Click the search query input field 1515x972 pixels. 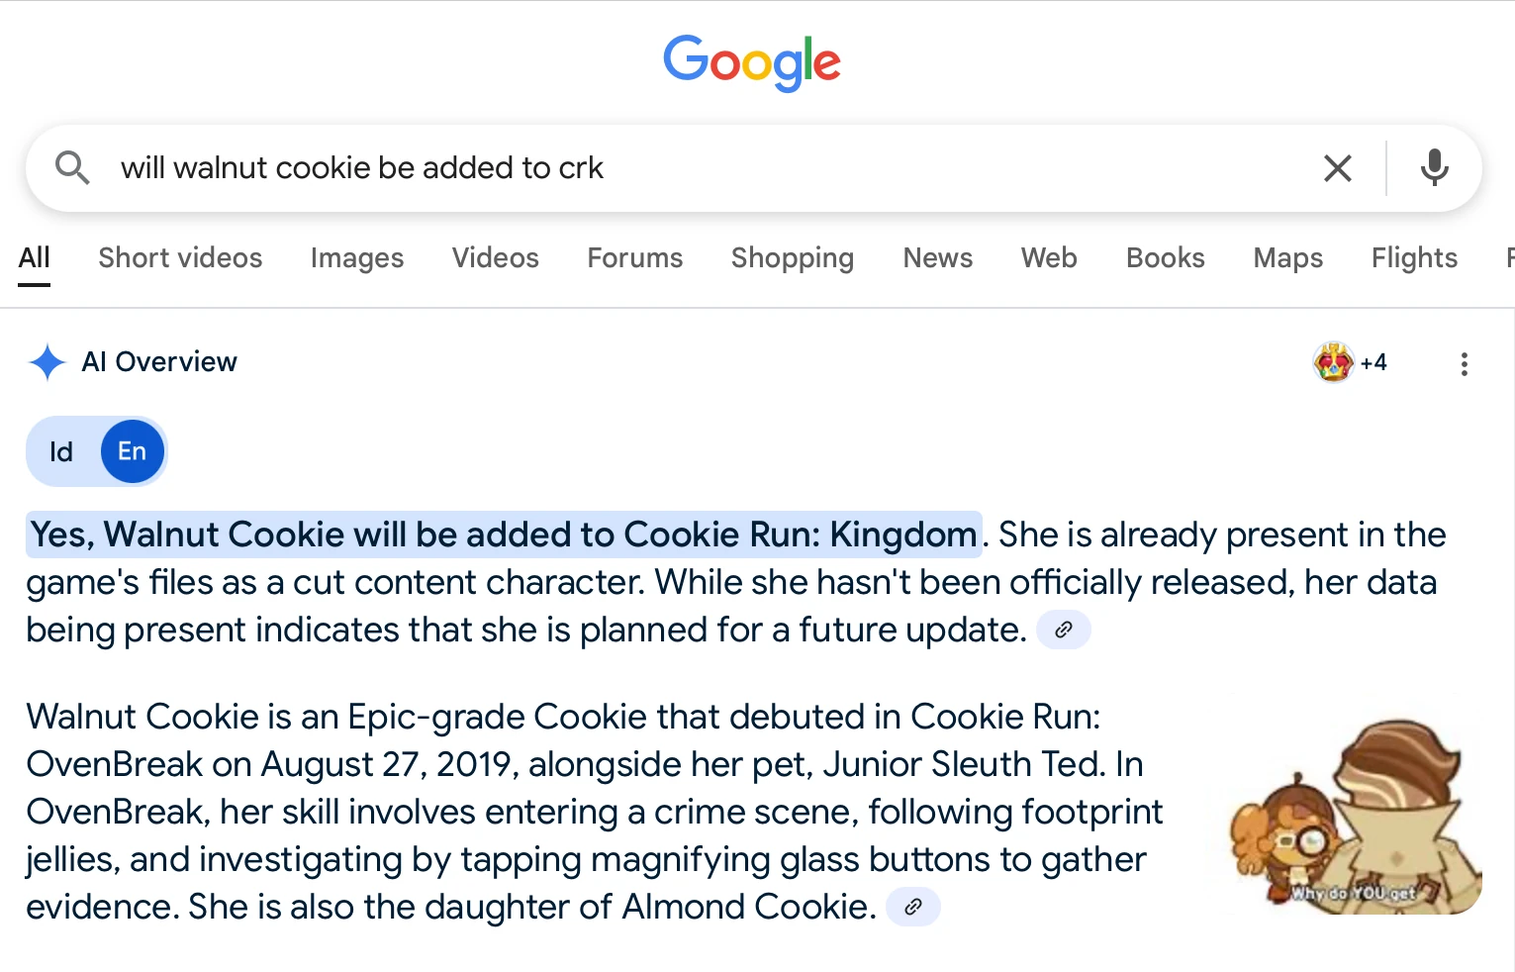pos(693,168)
